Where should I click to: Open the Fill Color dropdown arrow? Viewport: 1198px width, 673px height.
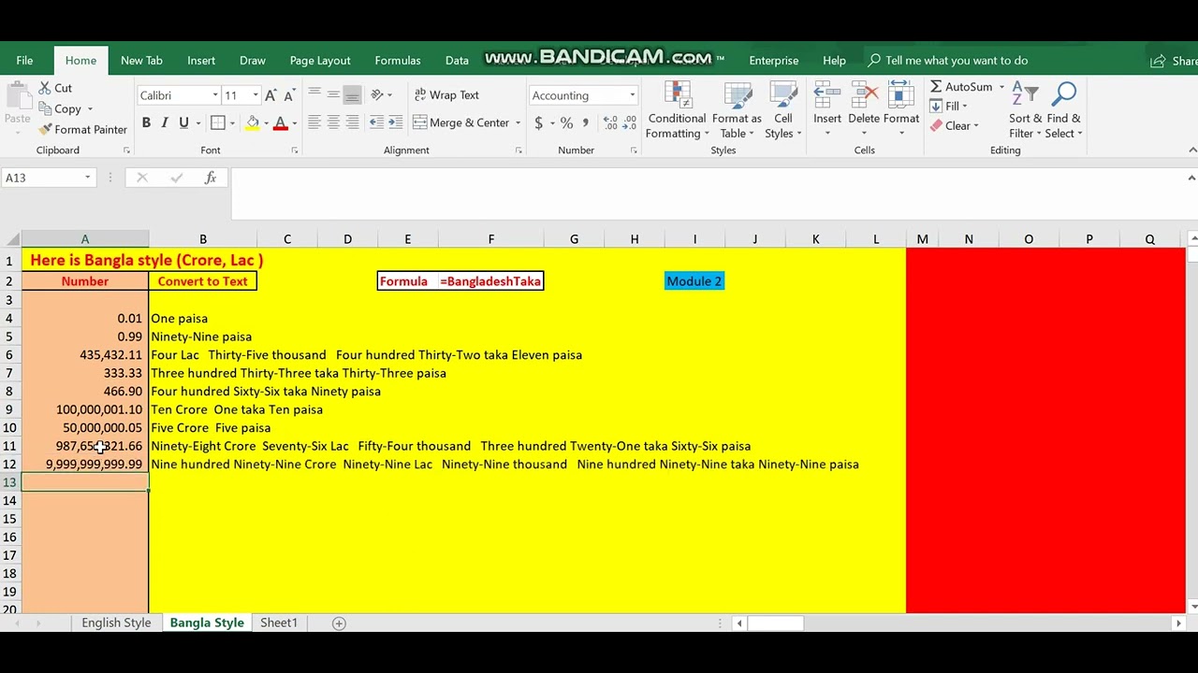[266, 123]
